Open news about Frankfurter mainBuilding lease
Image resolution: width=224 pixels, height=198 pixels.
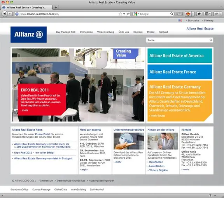(x=42, y=145)
